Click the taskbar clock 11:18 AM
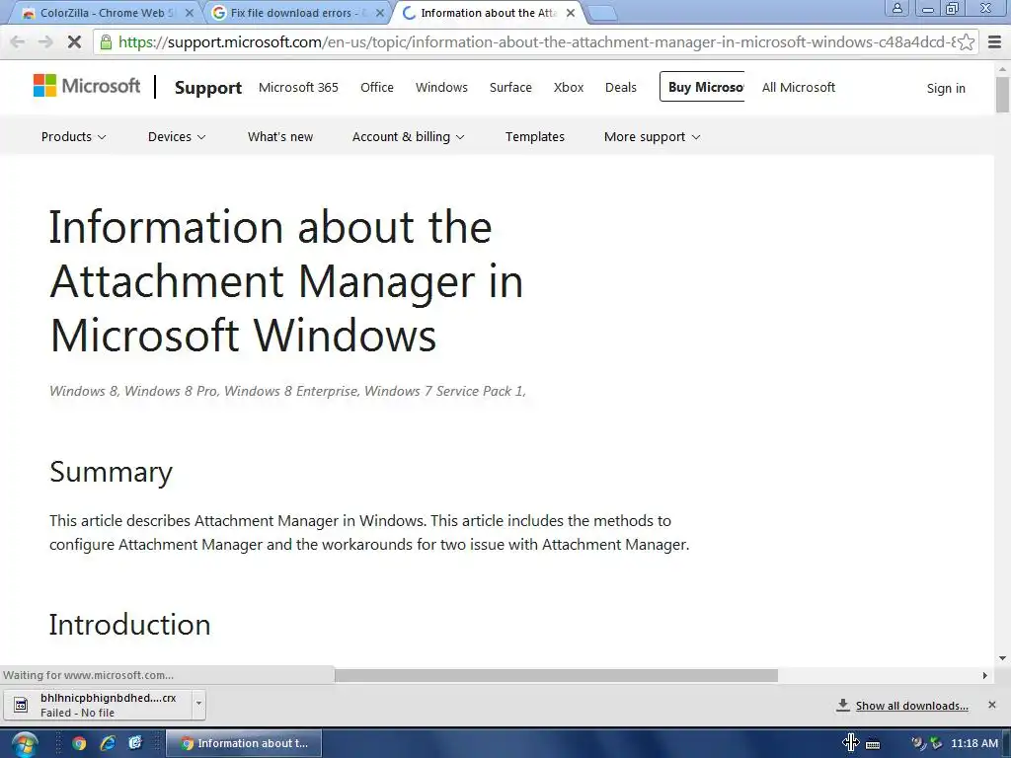This screenshot has width=1011, height=758. [x=974, y=743]
